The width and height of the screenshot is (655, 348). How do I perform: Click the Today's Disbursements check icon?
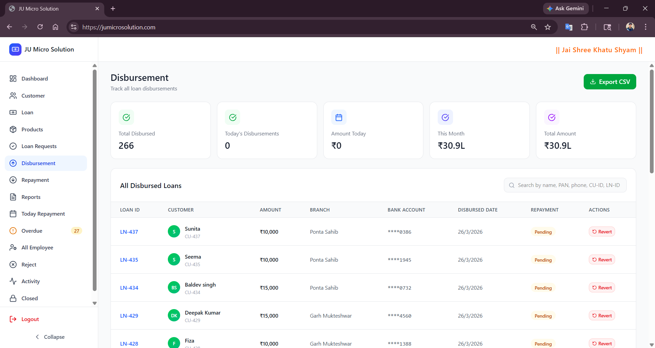click(233, 117)
